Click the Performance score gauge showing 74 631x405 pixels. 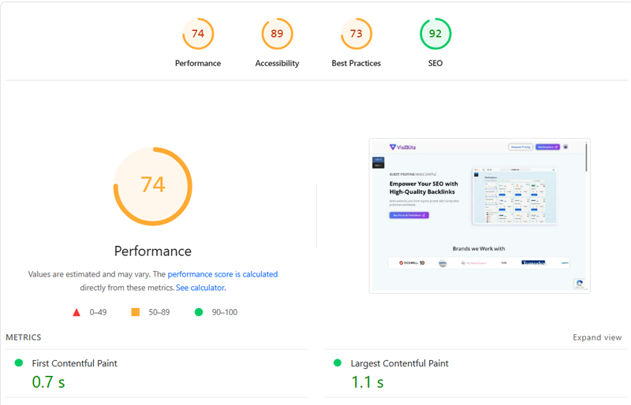[198, 34]
